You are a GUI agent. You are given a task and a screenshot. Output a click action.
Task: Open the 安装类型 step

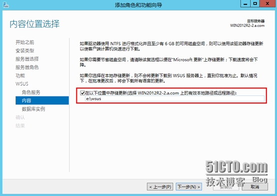[24, 50]
